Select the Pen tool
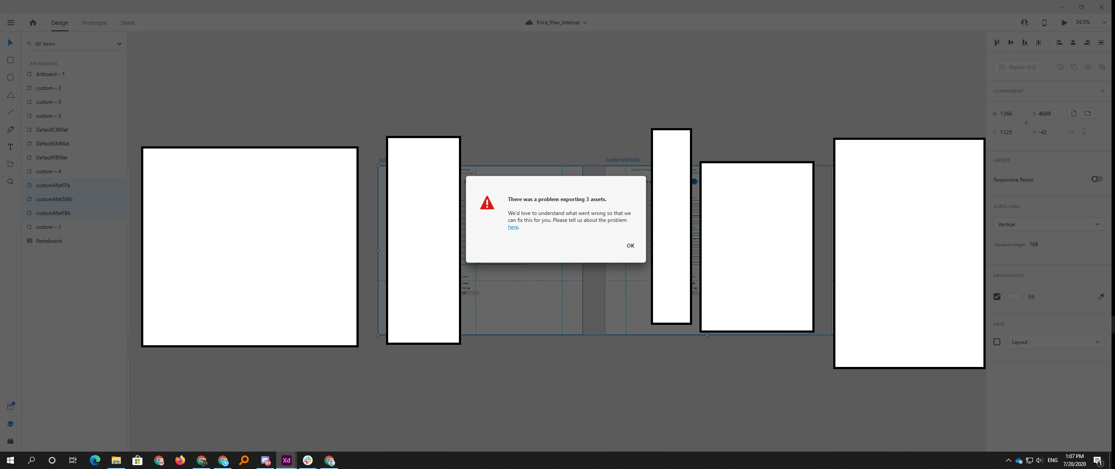Image resolution: width=1115 pixels, height=469 pixels. click(x=10, y=129)
